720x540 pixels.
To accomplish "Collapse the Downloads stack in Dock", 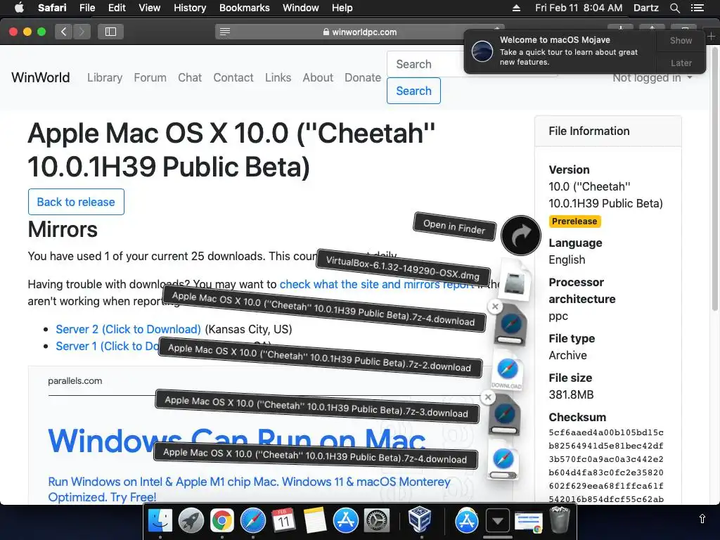I will click(x=498, y=521).
